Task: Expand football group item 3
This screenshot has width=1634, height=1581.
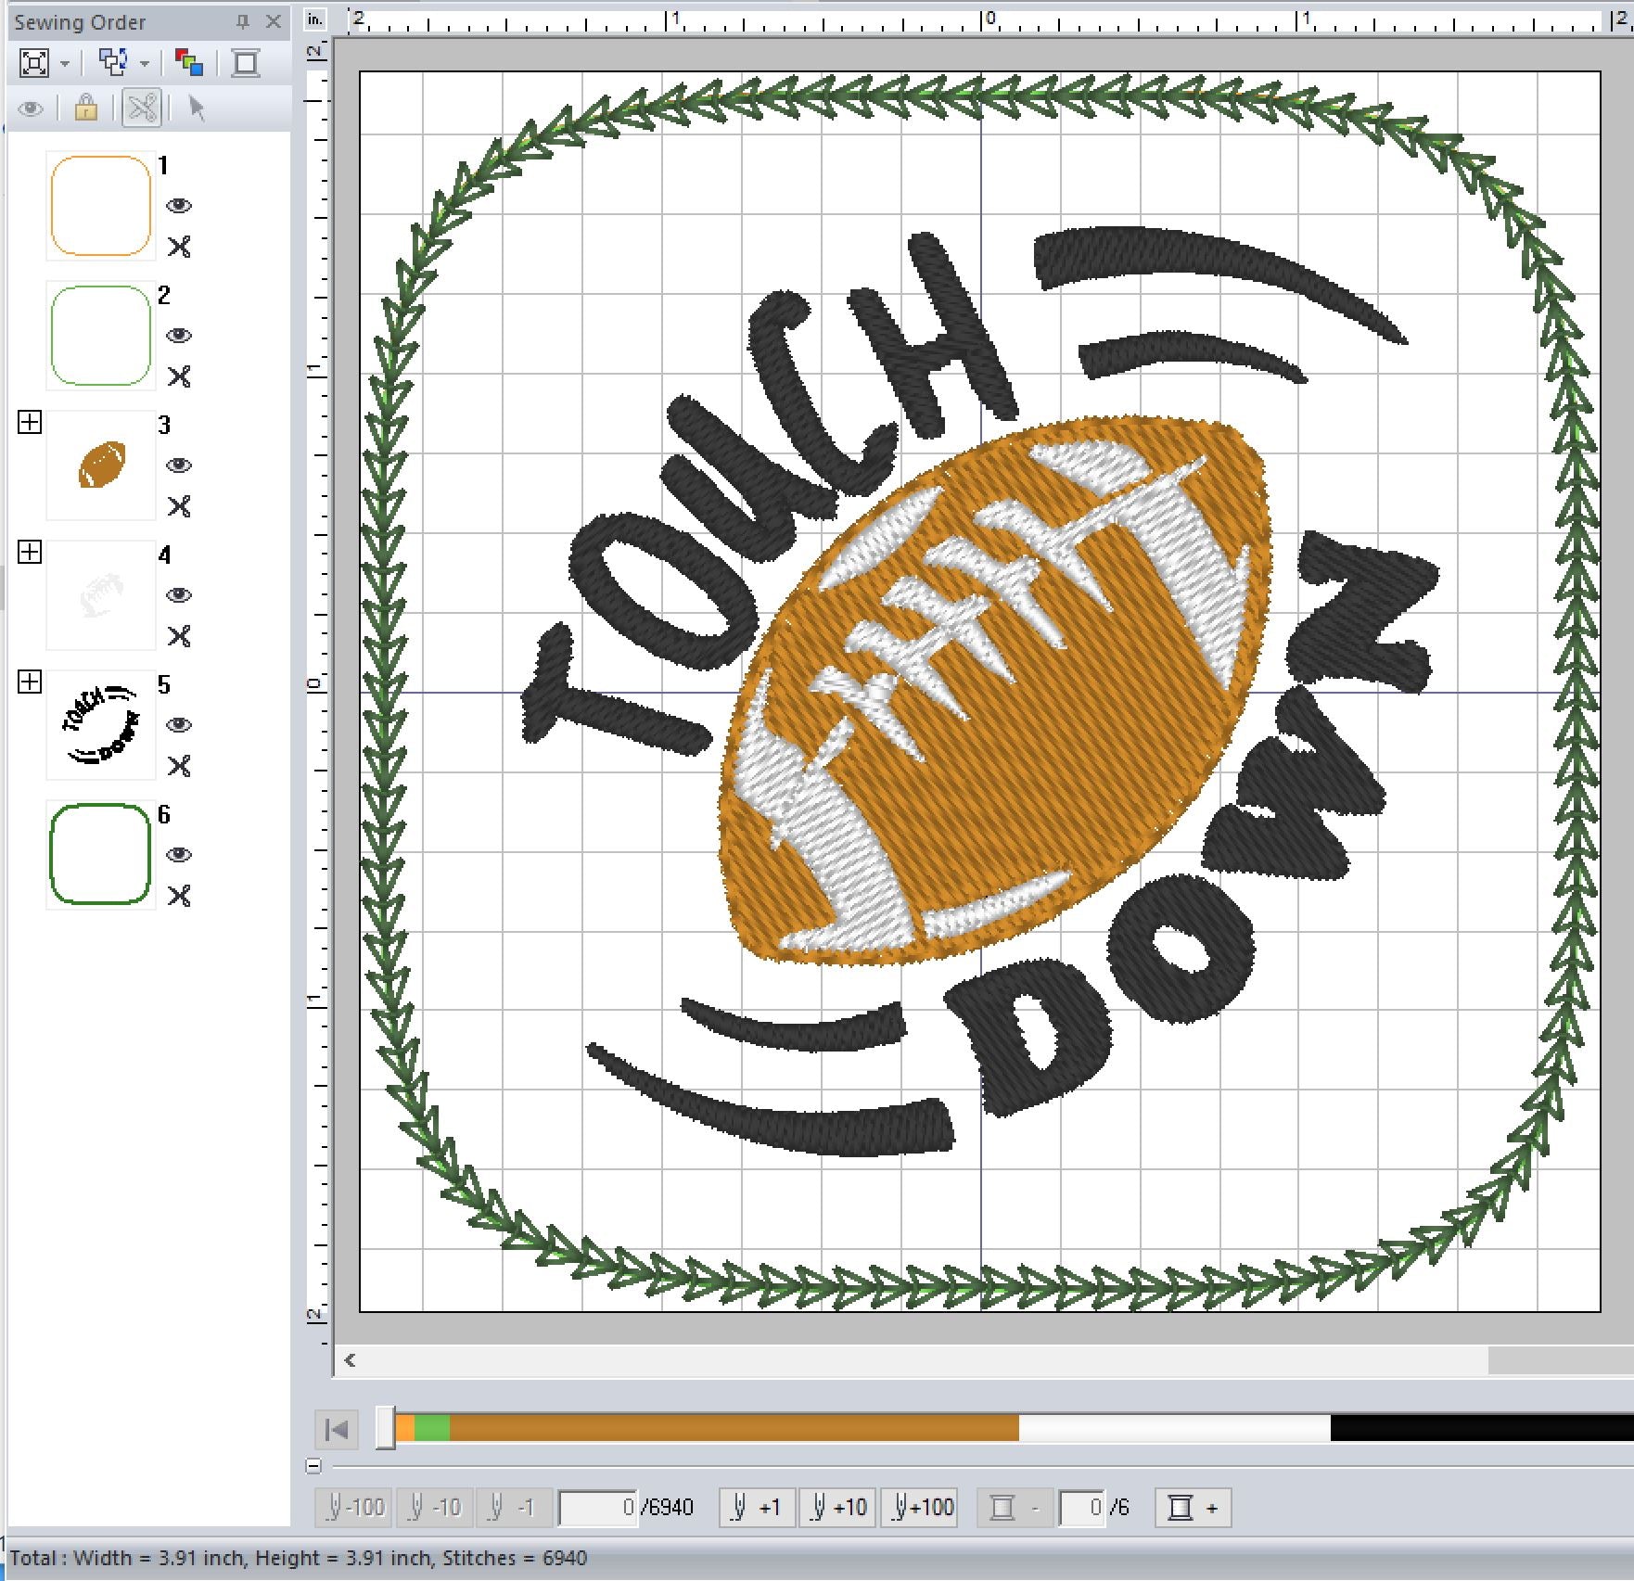Action: (x=30, y=423)
